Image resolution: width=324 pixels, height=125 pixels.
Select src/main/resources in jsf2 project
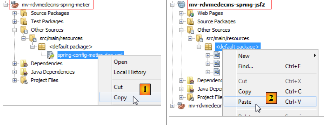pos(228,38)
